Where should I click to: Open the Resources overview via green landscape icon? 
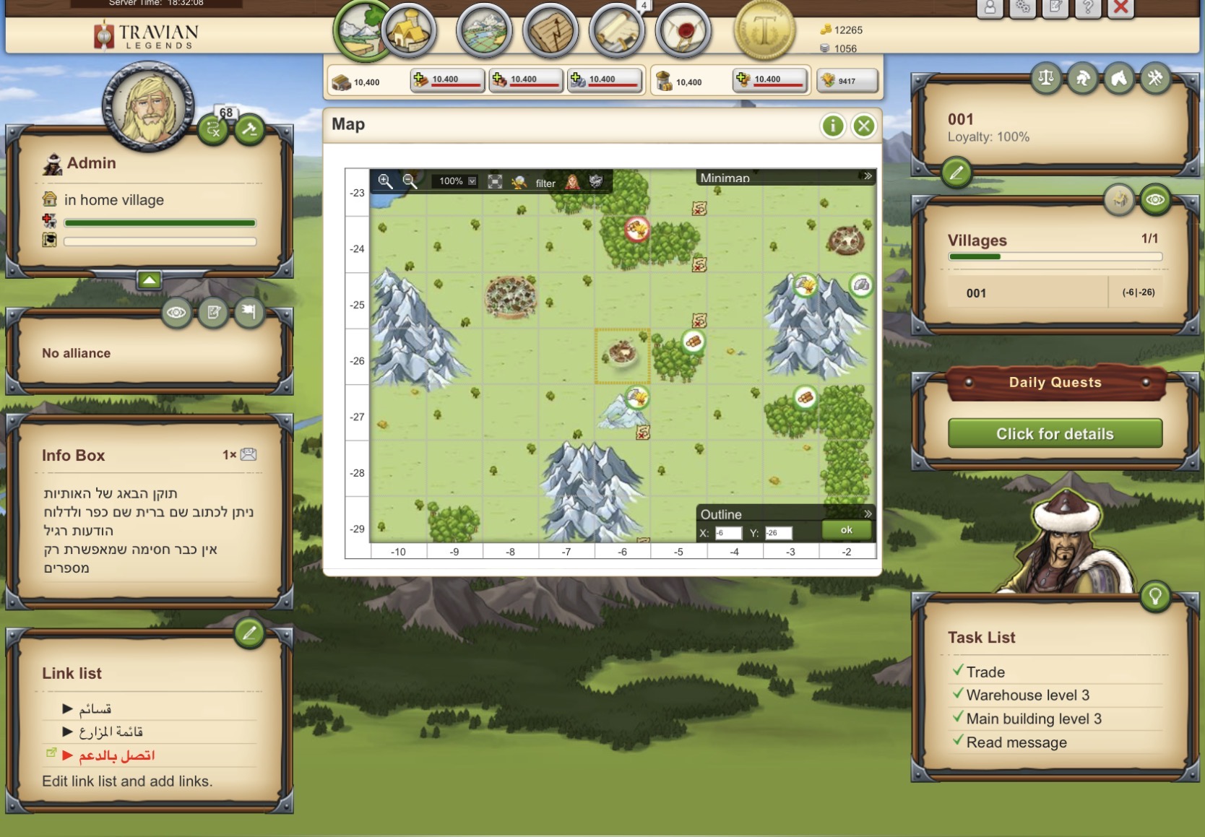pos(359,29)
